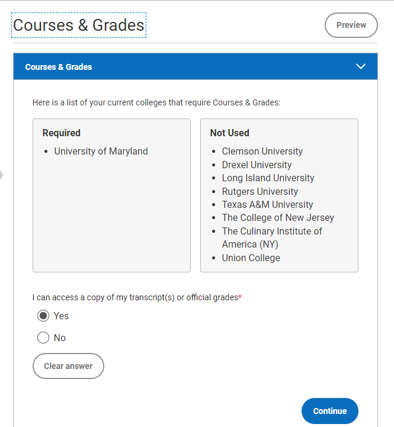Click the Preview button
This screenshot has width=394, height=427.
click(x=351, y=25)
